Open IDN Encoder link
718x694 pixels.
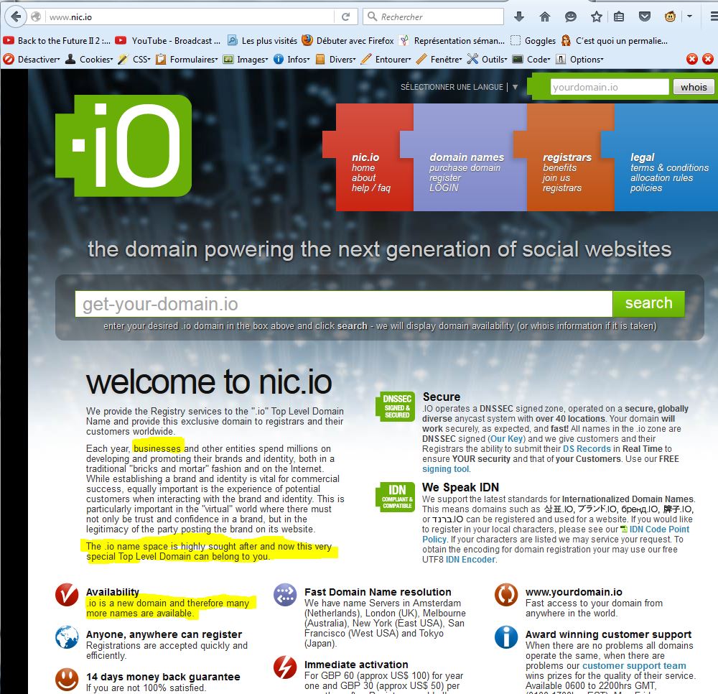[x=471, y=560]
